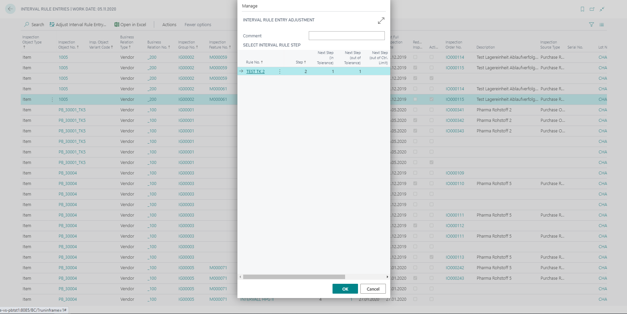Sort by Rule No. column header

(x=254, y=62)
